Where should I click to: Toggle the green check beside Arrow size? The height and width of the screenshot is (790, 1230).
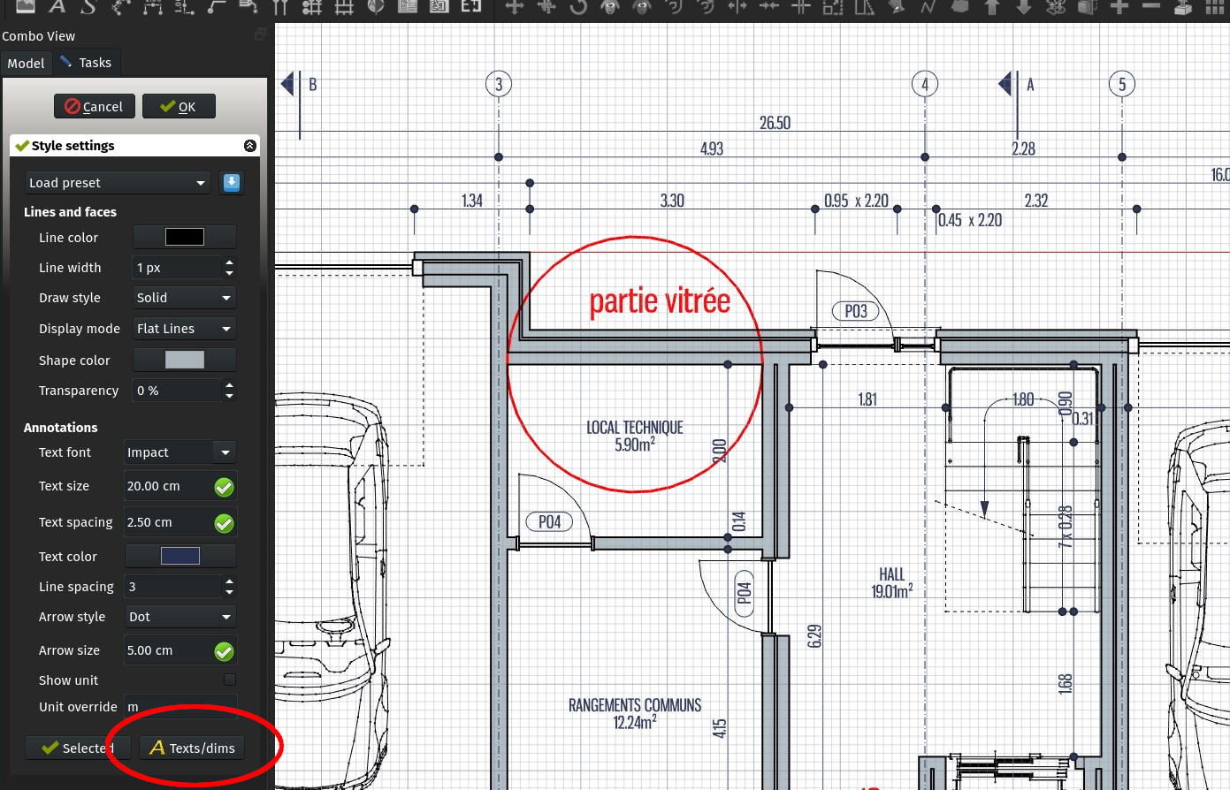[x=224, y=650]
